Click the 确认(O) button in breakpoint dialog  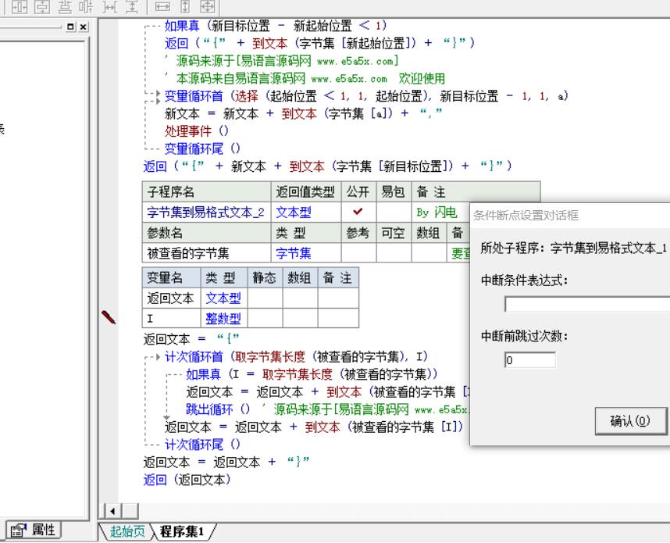[630, 421]
